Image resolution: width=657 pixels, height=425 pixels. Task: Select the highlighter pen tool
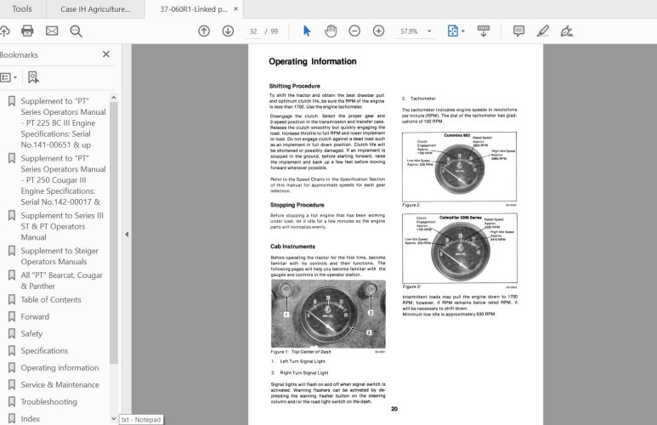click(543, 31)
